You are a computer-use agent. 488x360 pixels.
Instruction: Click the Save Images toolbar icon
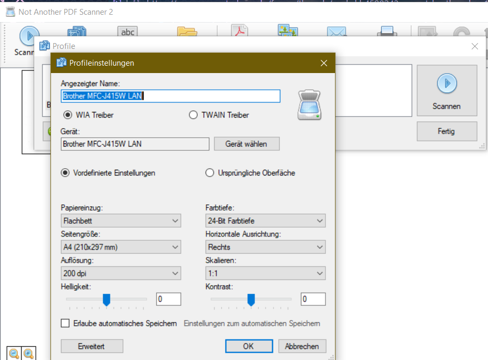click(288, 30)
